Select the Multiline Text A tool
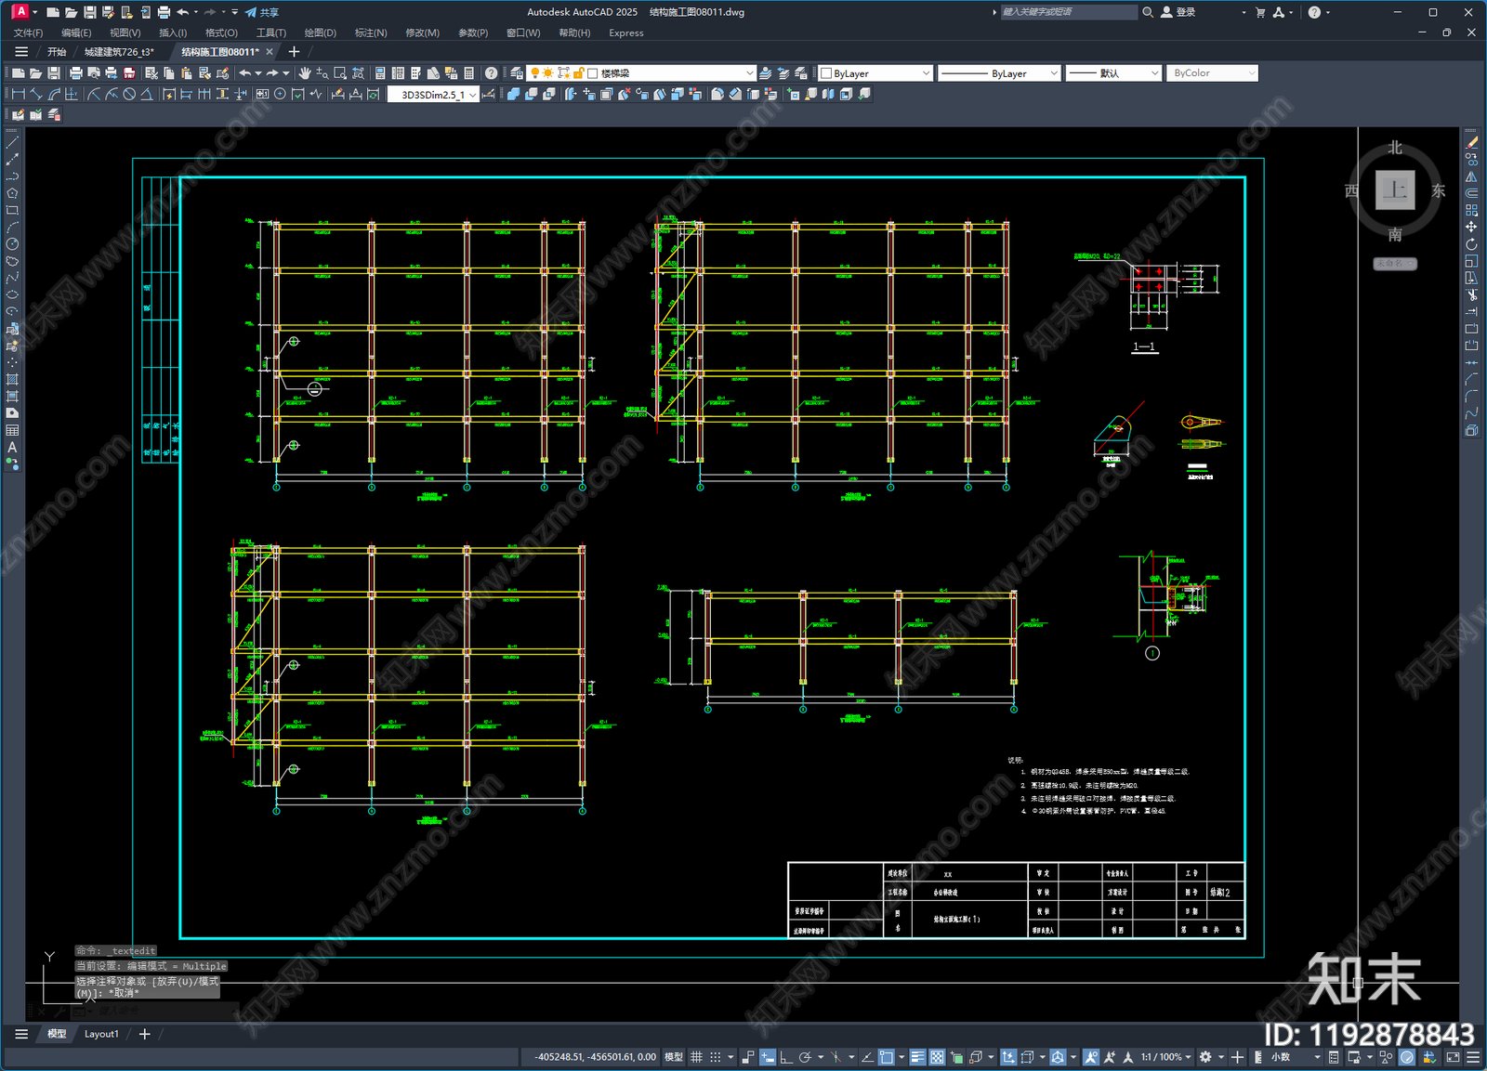 coord(12,447)
